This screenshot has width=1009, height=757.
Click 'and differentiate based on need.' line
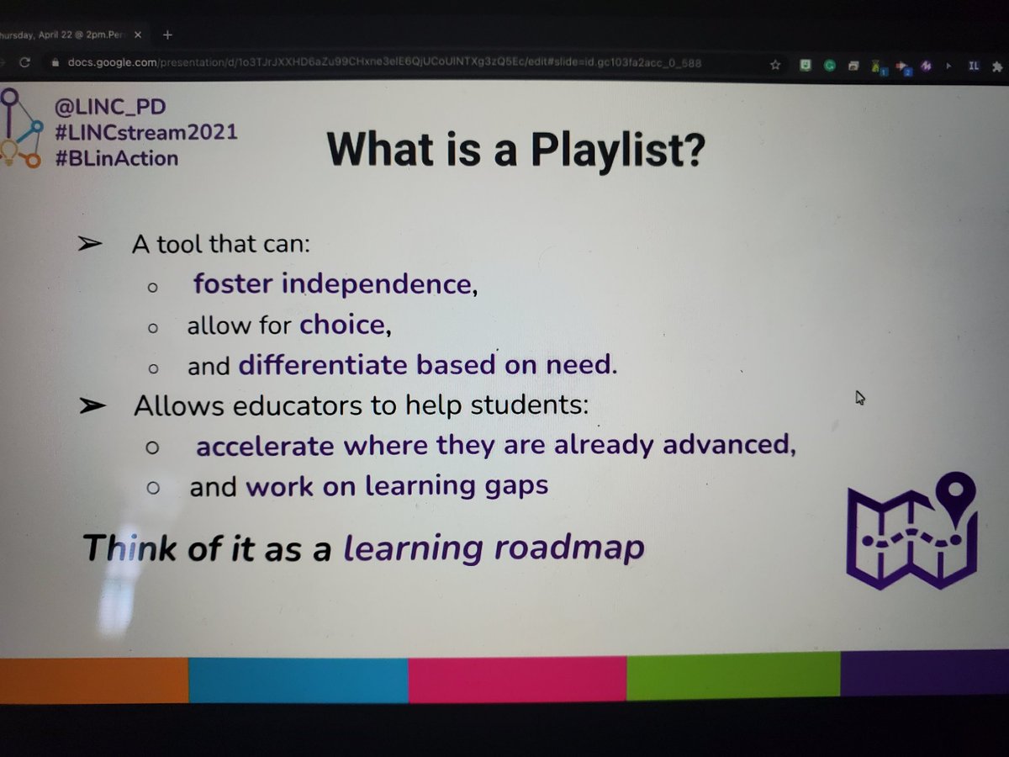point(402,365)
